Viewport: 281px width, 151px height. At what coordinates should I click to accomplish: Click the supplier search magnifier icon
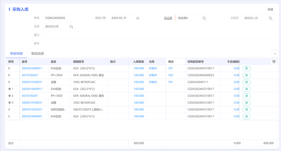pos(204,18)
